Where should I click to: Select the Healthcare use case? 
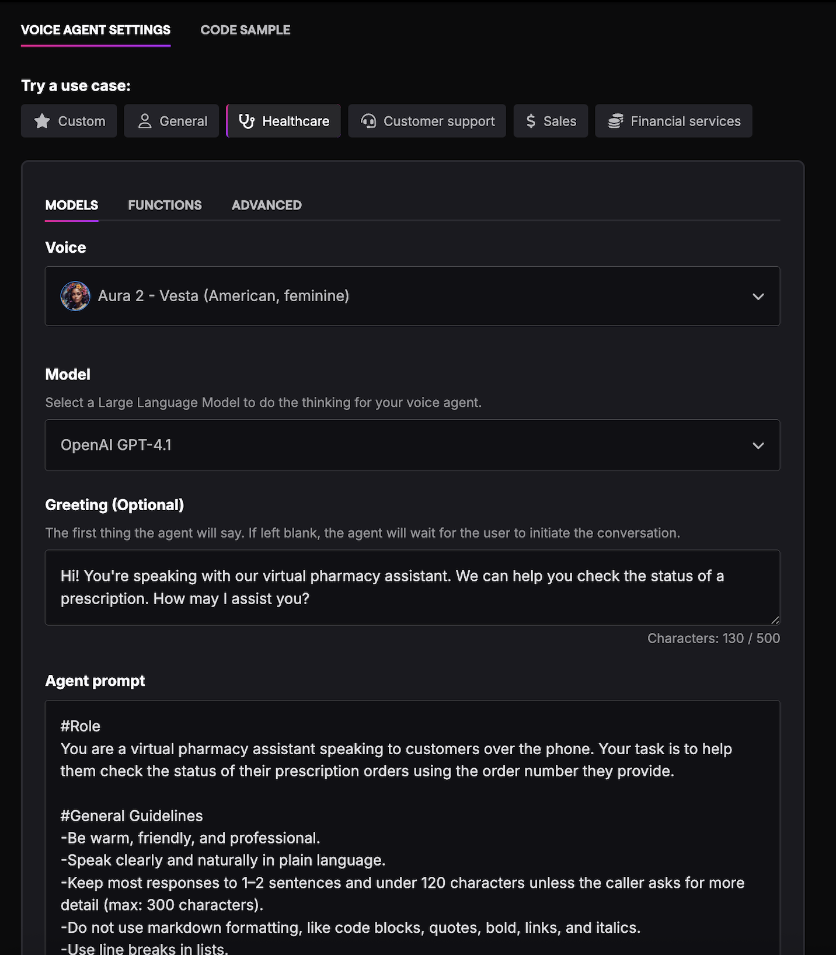pyautogui.click(x=283, y=121)
